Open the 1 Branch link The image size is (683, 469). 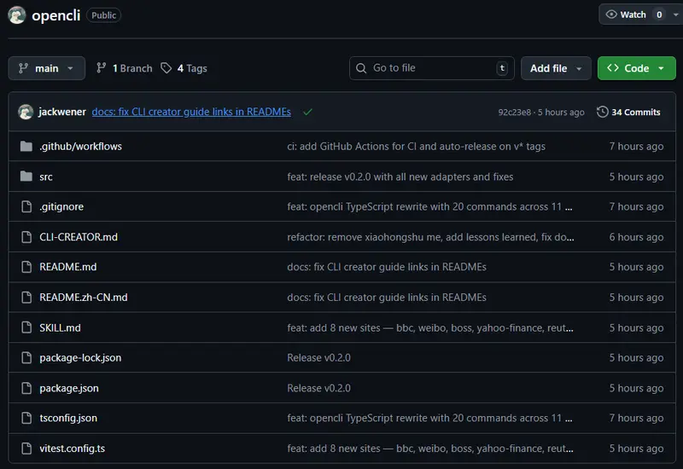click(x=124, y=68)
